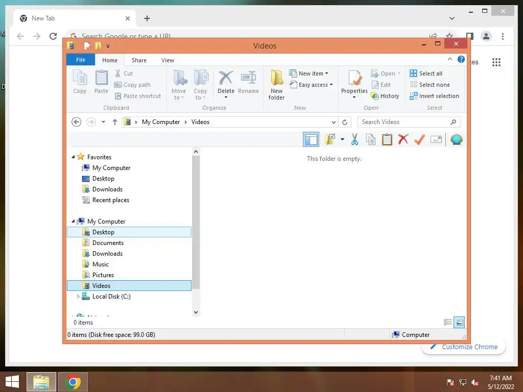Switch to large icons view icon
The image size is (523, 392).
point(459,322)
